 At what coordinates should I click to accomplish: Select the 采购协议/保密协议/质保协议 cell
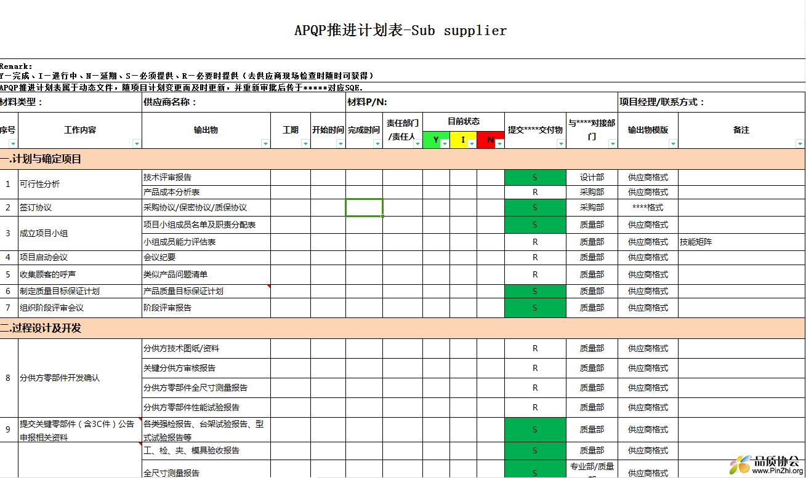(x=206, y=207)
